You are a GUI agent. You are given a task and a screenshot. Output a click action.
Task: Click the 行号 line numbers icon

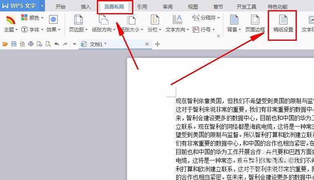[x=196, y=30]
